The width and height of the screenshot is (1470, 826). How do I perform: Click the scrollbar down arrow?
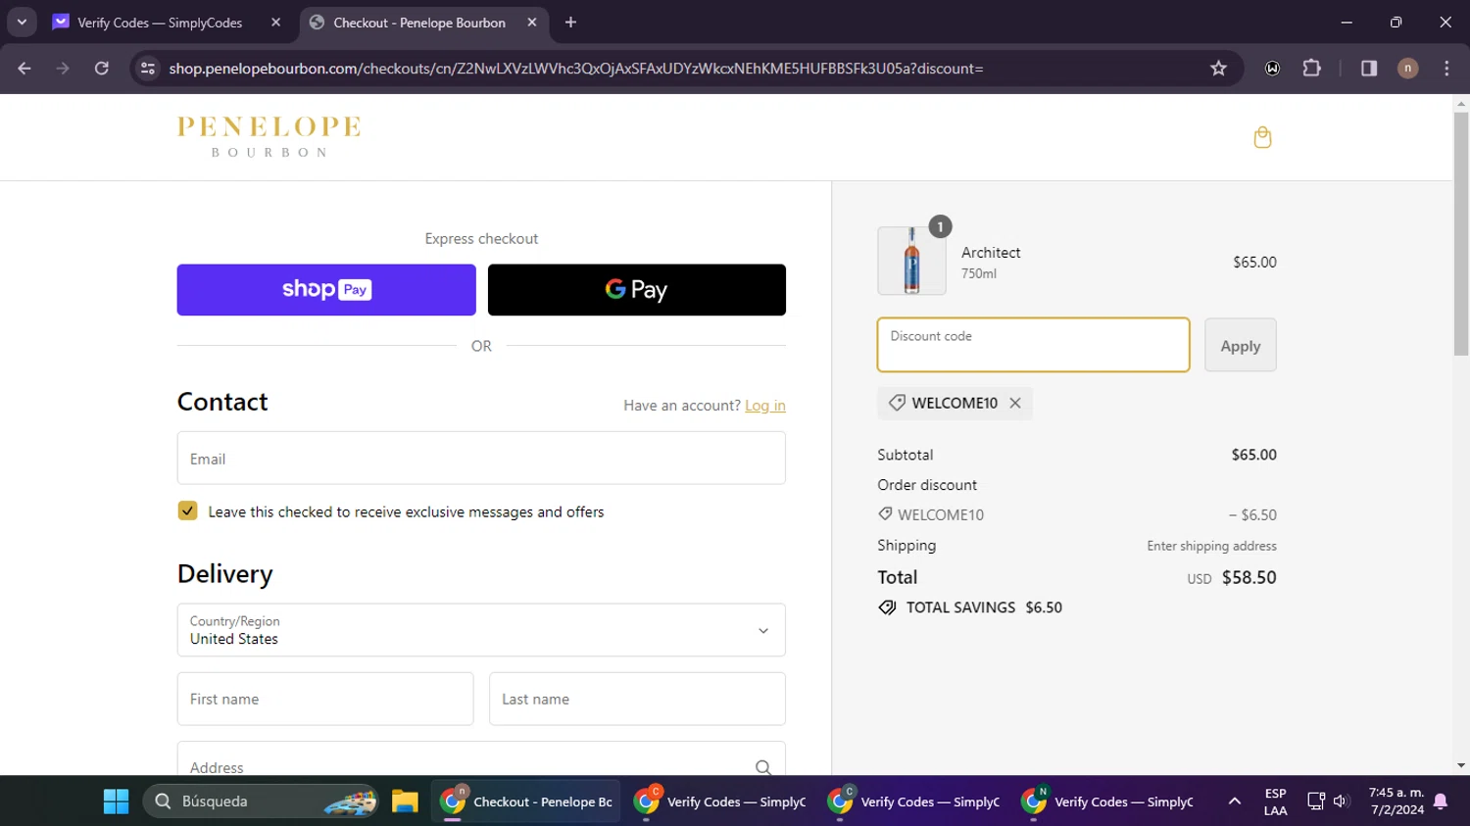pos(1461,766)
